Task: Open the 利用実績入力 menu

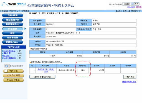Action: [x=12, y=24]
